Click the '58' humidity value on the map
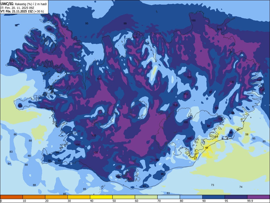This screenshot has height=203, width=270. 247,134
